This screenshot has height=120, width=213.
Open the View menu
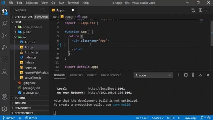click(44, 3)
